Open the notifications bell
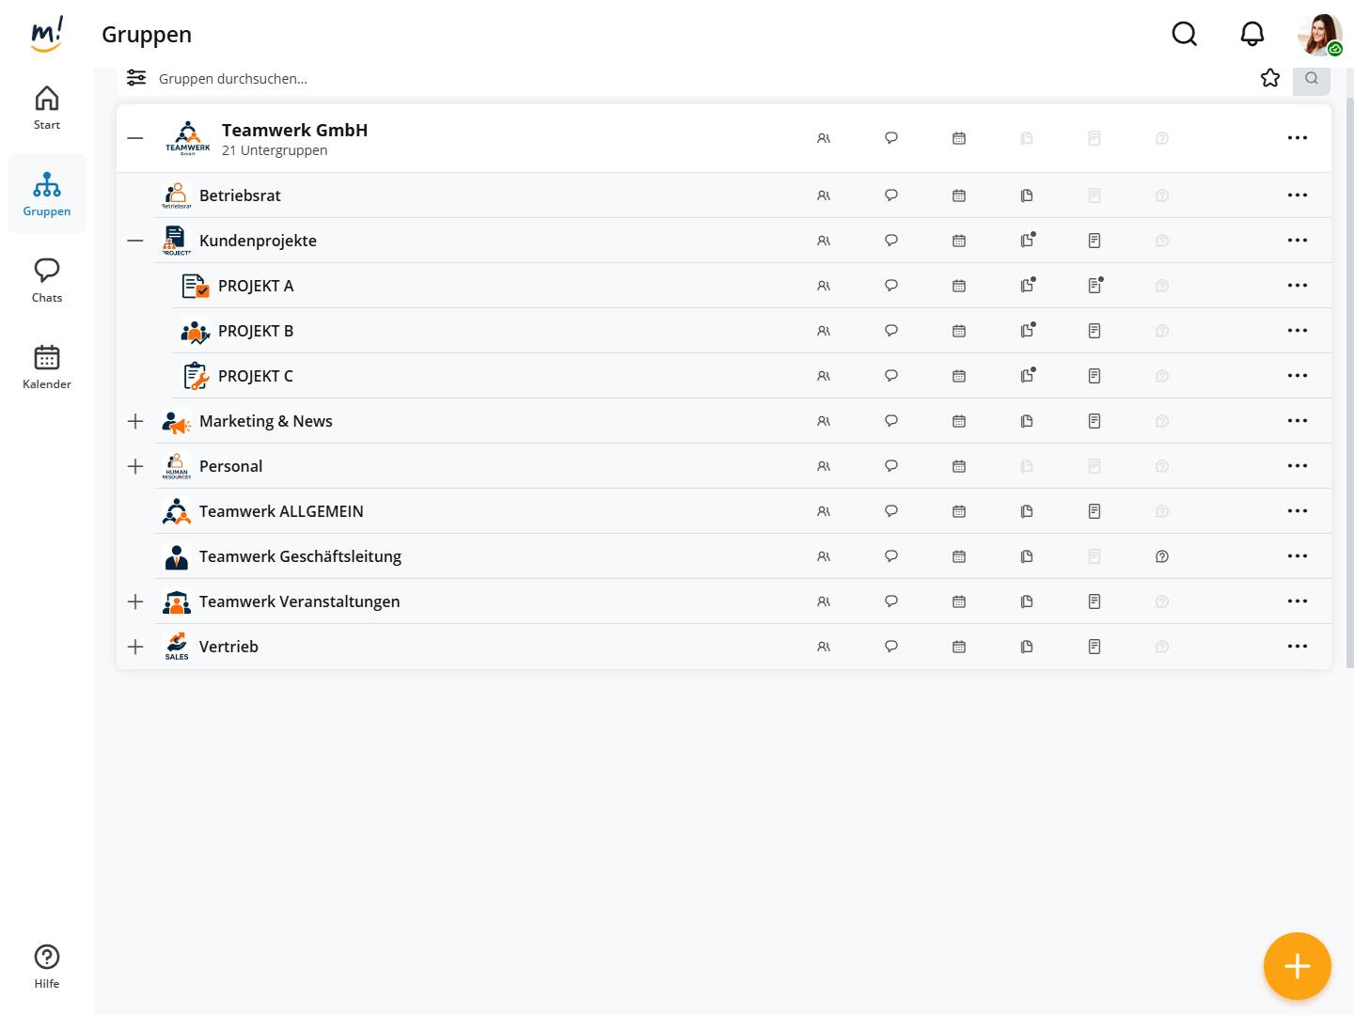The width and height of the screenshot is (1354, 1015). pyautogui.click(x=1252, y=35)
